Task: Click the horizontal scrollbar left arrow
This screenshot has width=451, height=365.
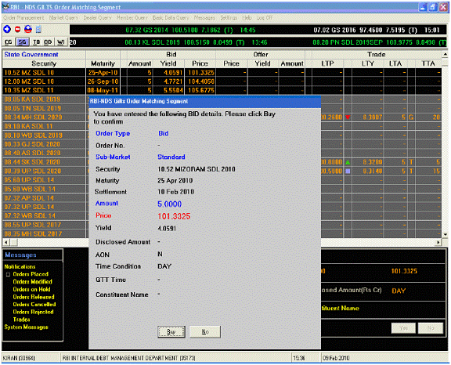Action: coord(6,243)
